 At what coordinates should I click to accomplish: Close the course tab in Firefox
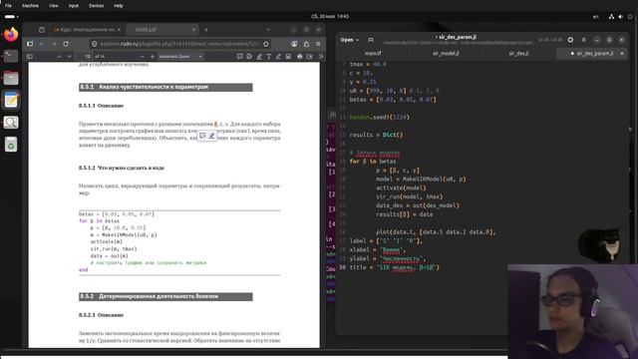tap(119, 30)
